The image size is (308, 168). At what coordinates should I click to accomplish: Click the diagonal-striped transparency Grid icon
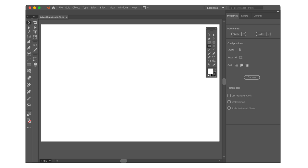[x=247, y=65]
